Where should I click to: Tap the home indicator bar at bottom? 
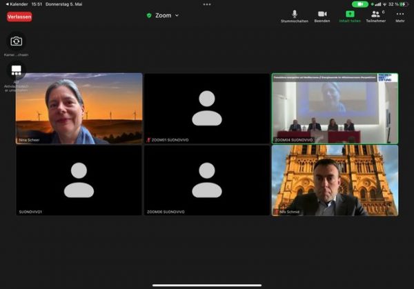point(207,285)
